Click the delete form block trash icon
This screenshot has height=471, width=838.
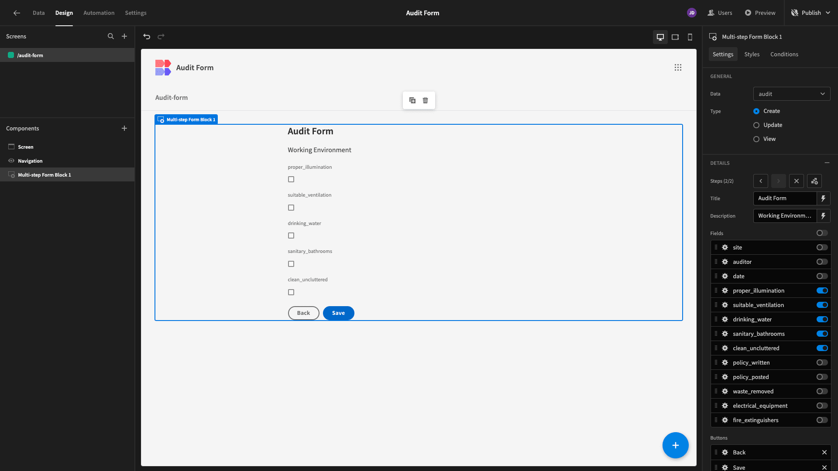[426, 101]
